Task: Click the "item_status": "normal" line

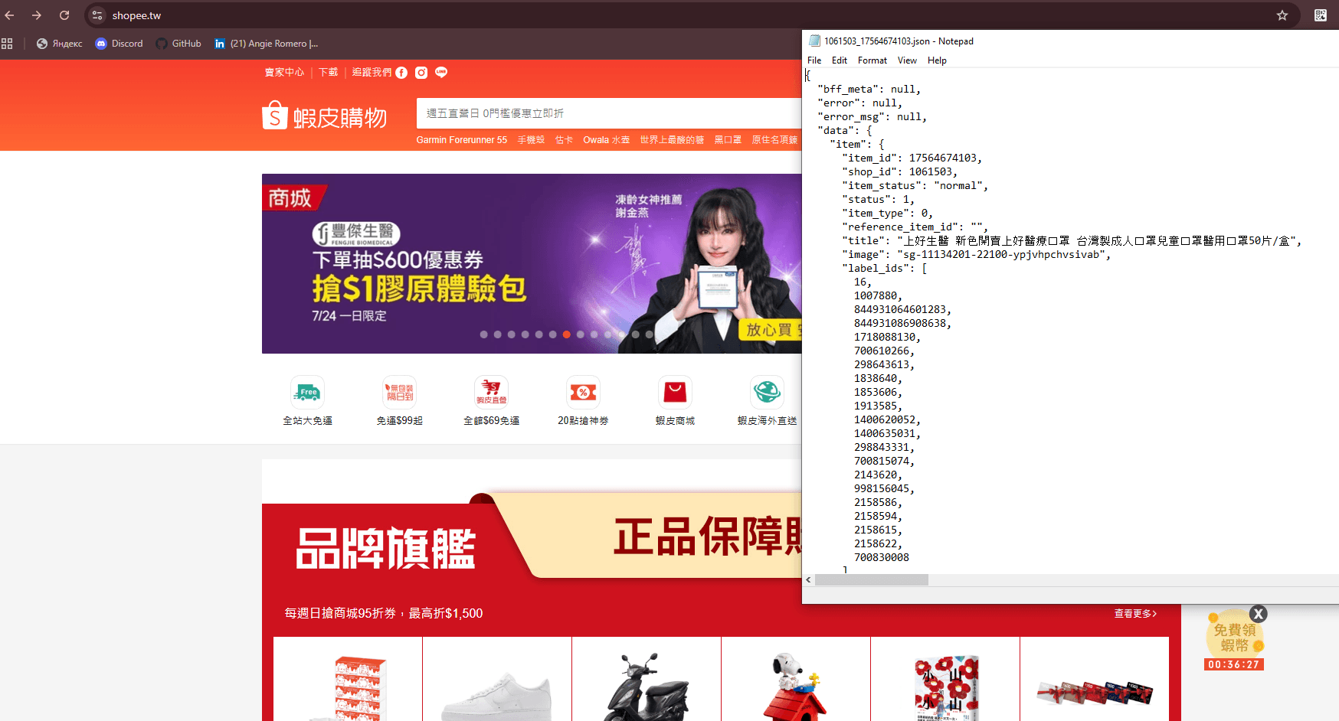Action: [915, 186]
